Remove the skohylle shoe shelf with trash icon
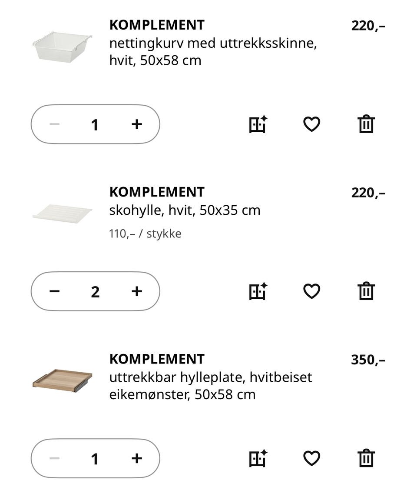417x497 pixels. pyautogui.click(x=366, y=291)
